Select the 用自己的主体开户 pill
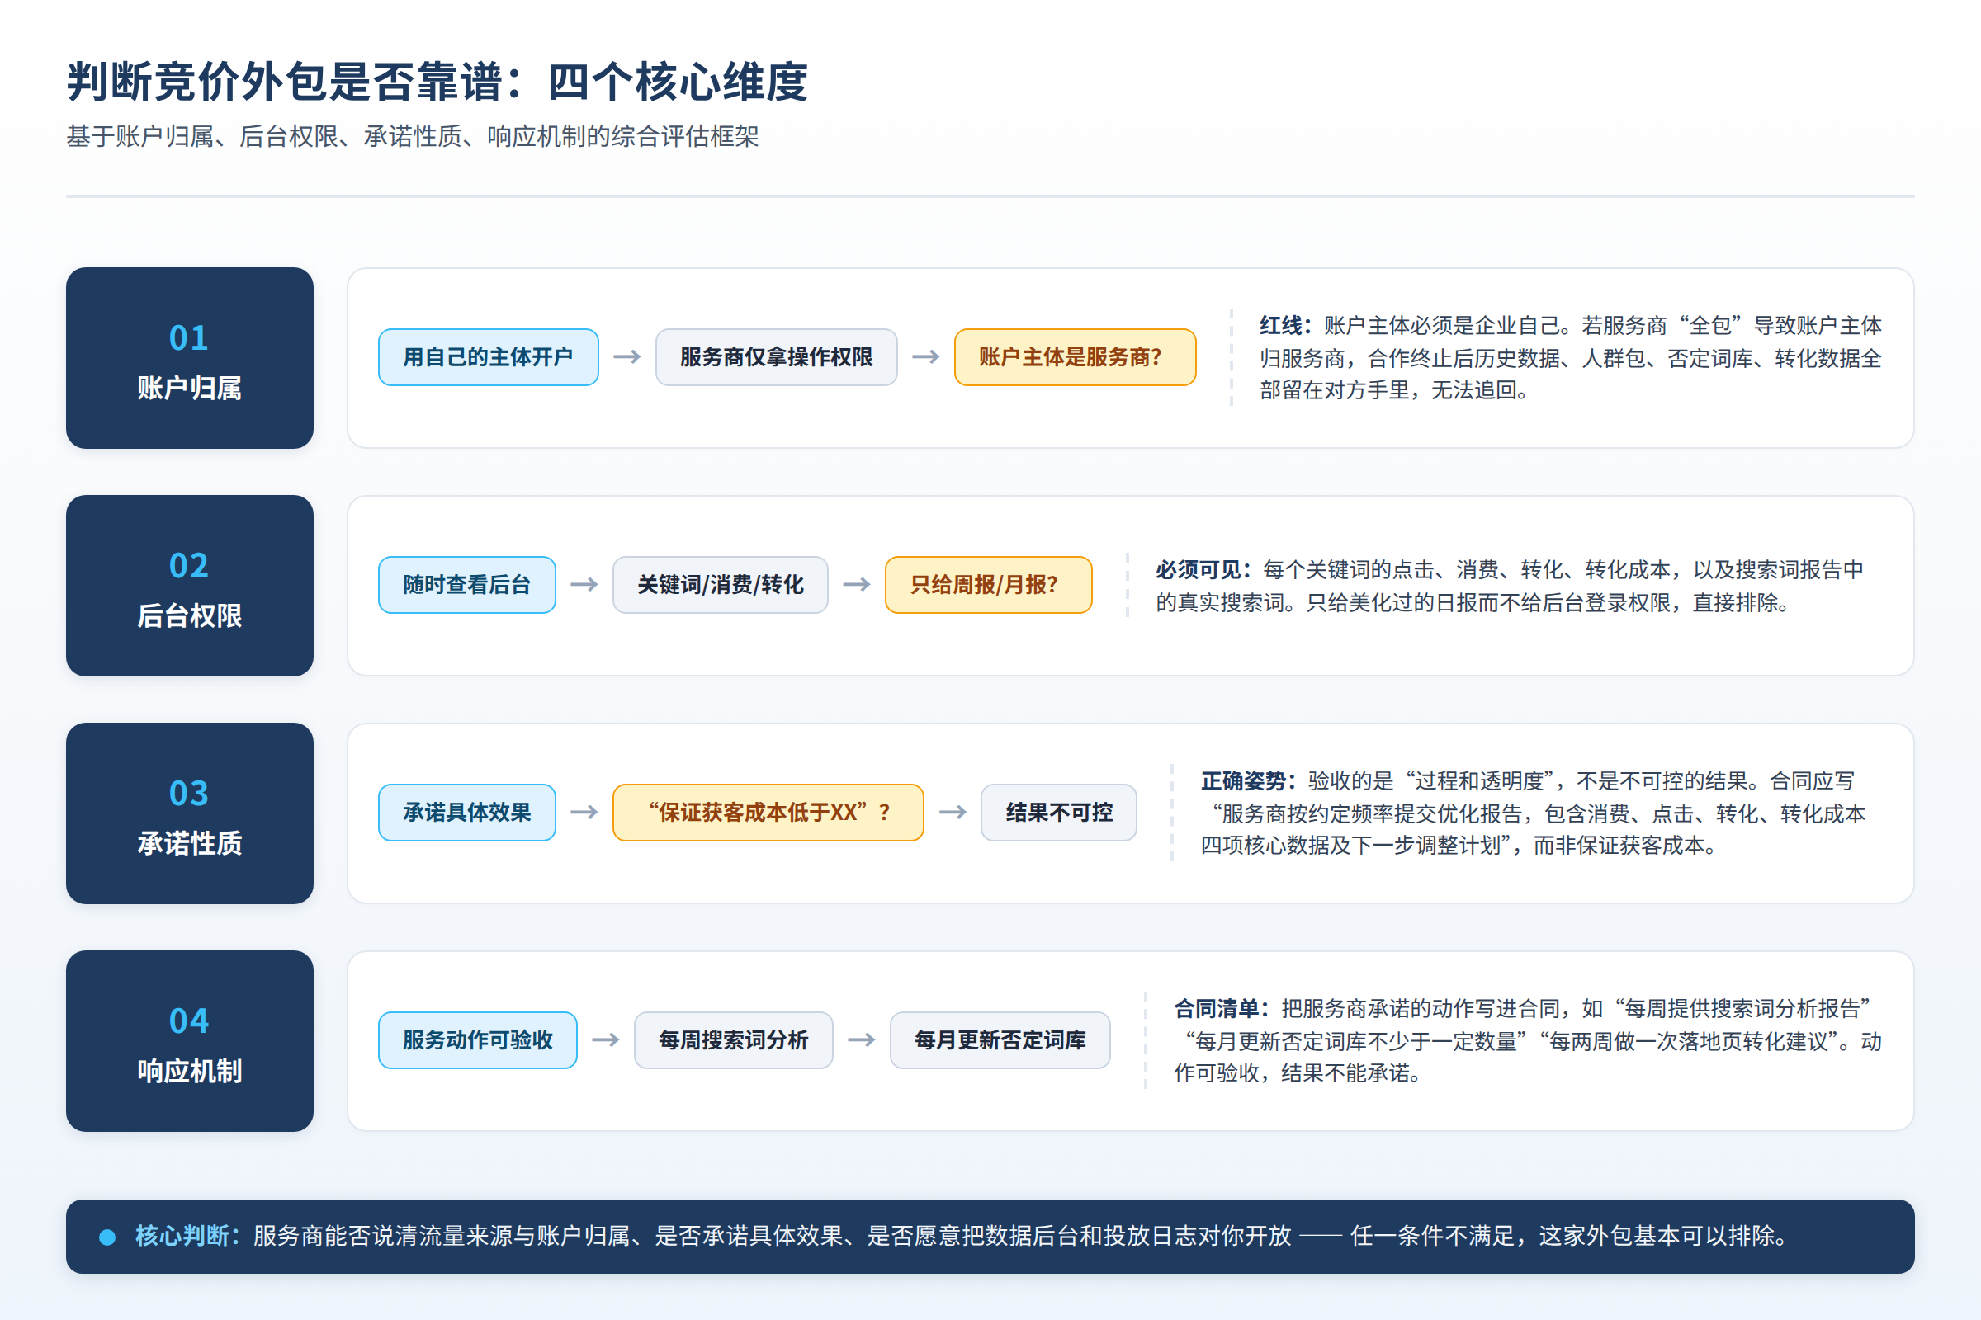Image resolution: width=1981 pixels, height=1320 pixels. point(489,357)
